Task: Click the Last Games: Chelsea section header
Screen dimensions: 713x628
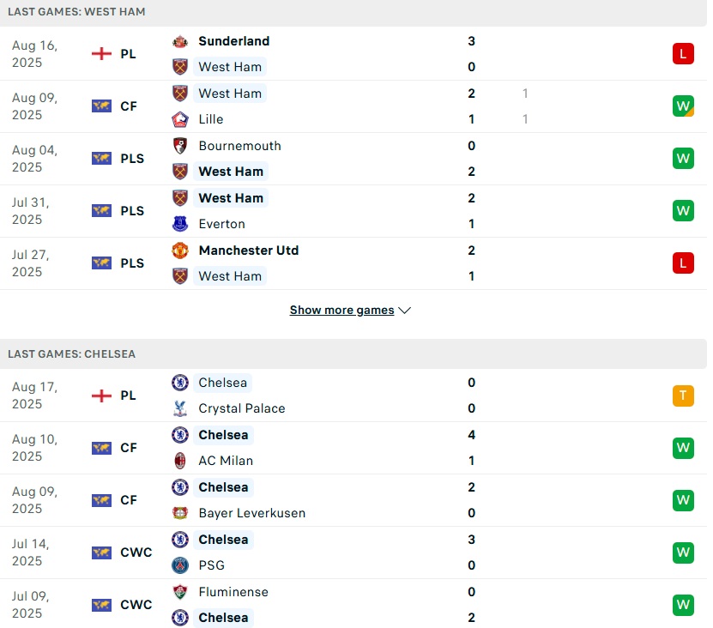Action: [71, 353]
